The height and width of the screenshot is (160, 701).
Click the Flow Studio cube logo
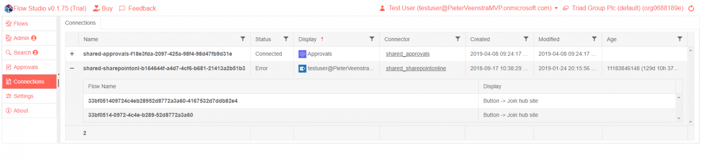point(8,8)
